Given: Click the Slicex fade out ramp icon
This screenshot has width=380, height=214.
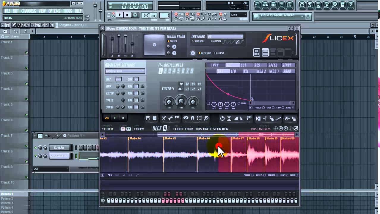Looking at the screenshot, I should pyautogui.click(x=242, y=118).
